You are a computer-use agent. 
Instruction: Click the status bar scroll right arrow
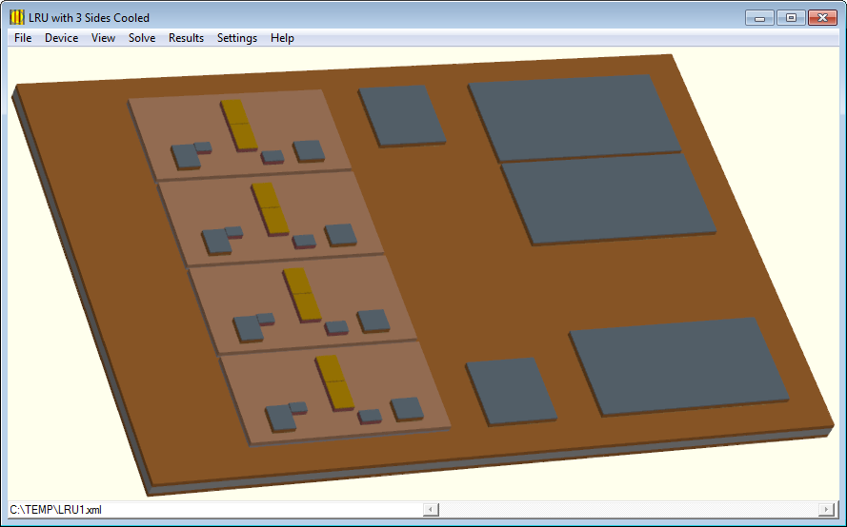tap(826, 509)
